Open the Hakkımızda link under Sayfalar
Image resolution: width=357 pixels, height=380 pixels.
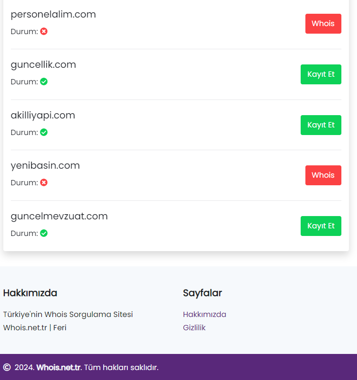click(205, 314)
